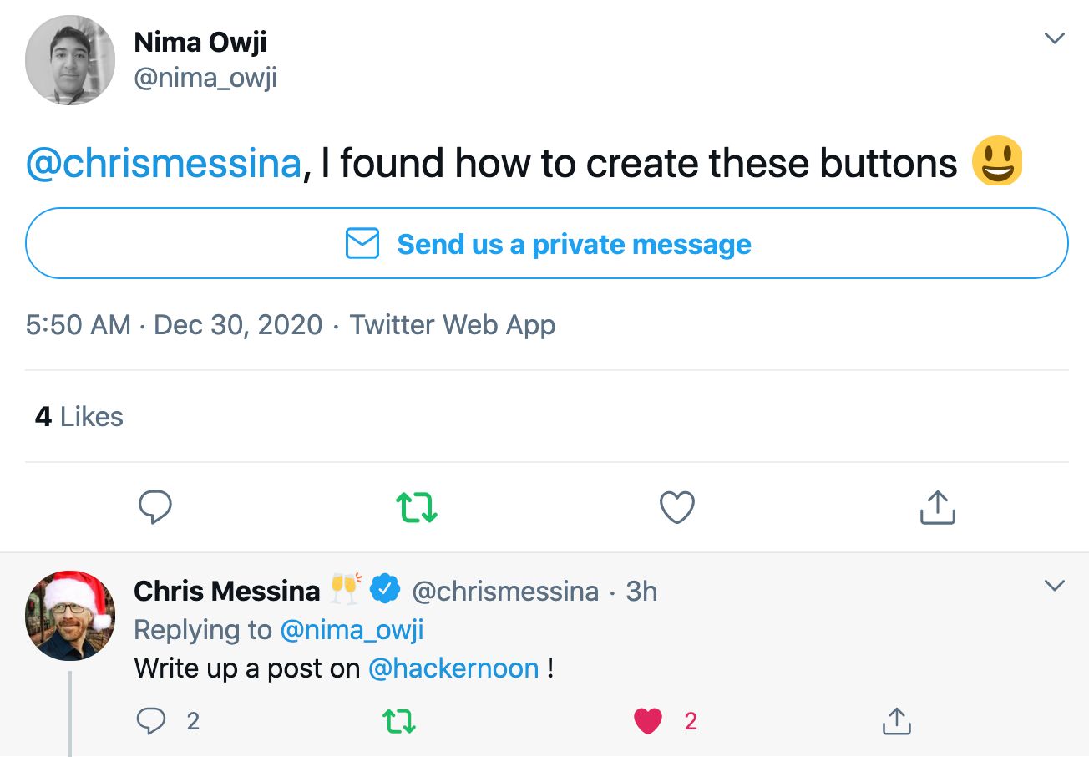Like Nima Owji's tweet
Screen dimensions: 1089x757
click(676, 507)
